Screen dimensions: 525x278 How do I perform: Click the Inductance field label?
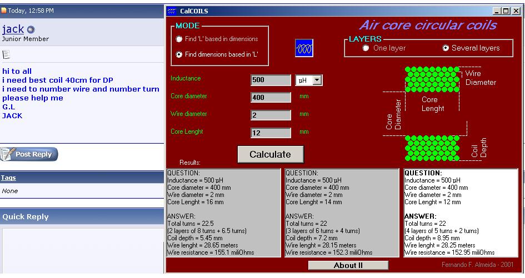tap(186, 78)
